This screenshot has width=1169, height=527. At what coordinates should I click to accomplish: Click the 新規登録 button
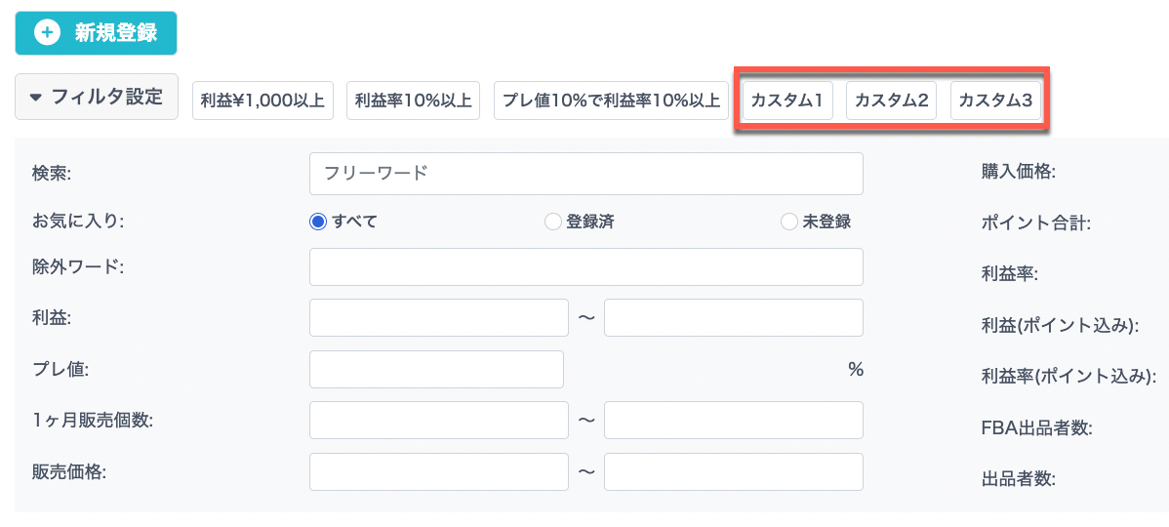tap(96, 33)
